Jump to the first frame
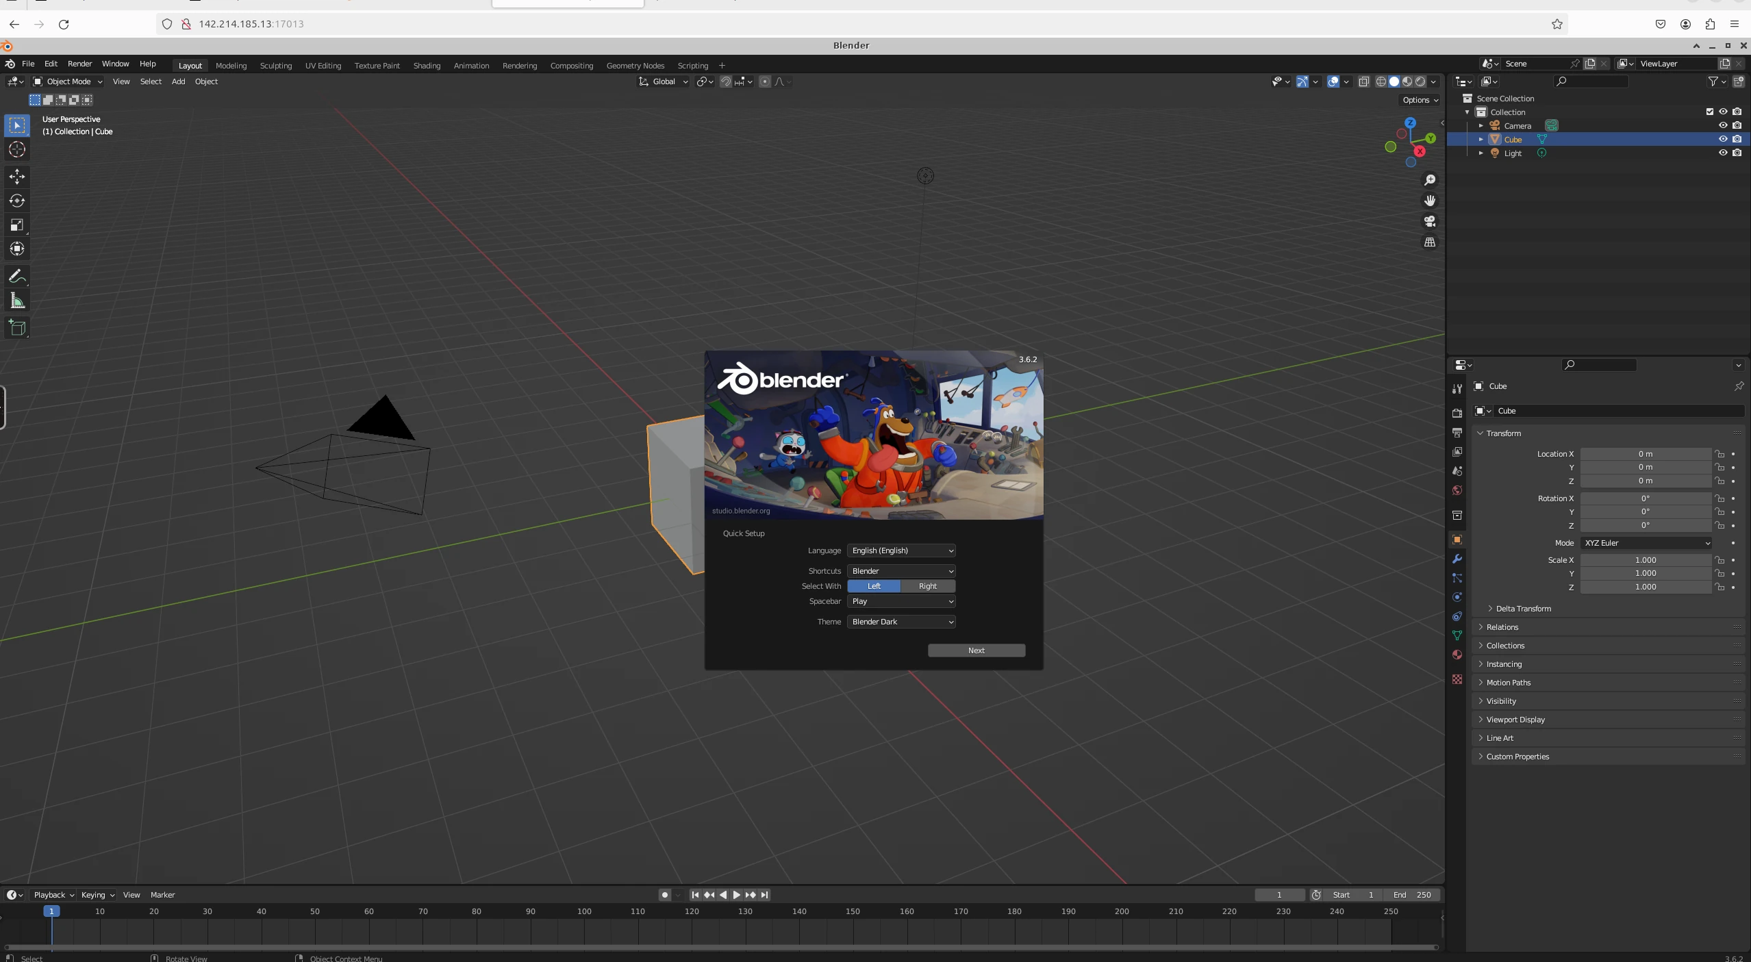Image resolution: width=1751 pixels, height=962 pixels. coord(695,895)
